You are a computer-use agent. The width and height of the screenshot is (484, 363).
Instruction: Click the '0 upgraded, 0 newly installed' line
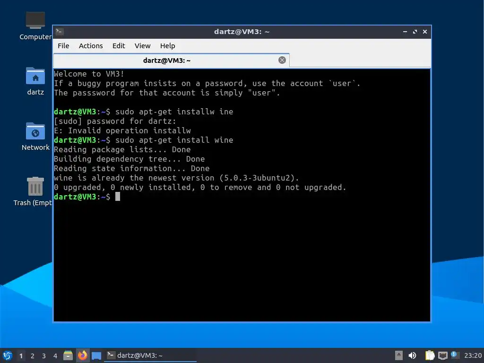200,187
